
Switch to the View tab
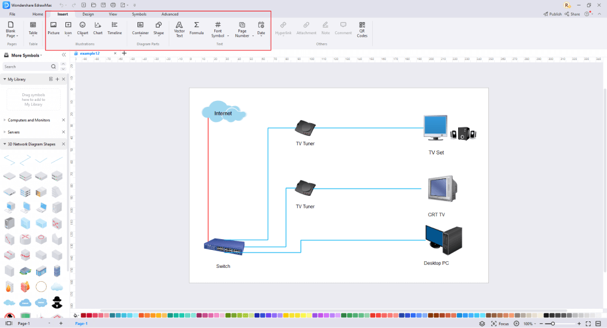[113, 14]
